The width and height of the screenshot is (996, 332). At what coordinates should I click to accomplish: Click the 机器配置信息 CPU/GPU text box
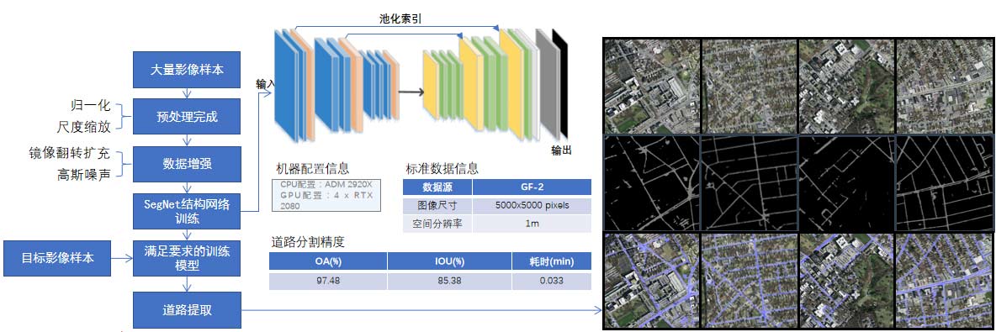click(326, 195)
